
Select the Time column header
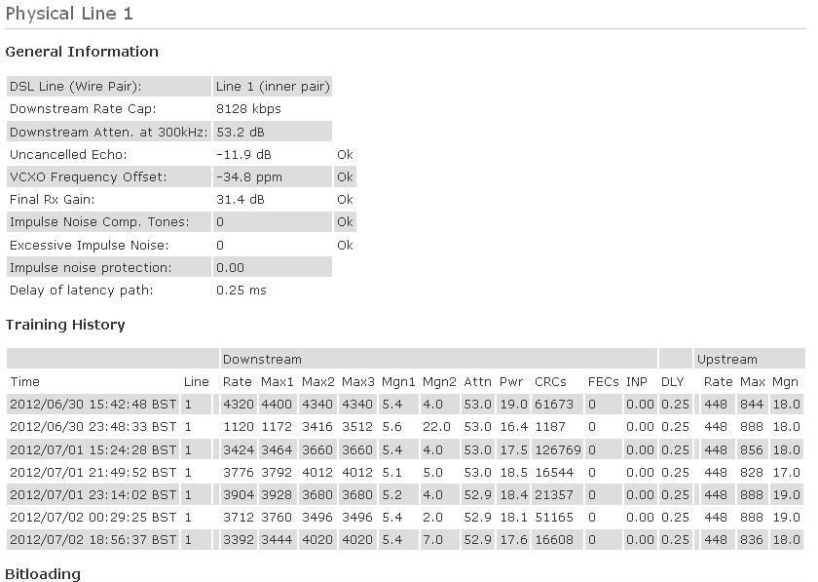24,381
